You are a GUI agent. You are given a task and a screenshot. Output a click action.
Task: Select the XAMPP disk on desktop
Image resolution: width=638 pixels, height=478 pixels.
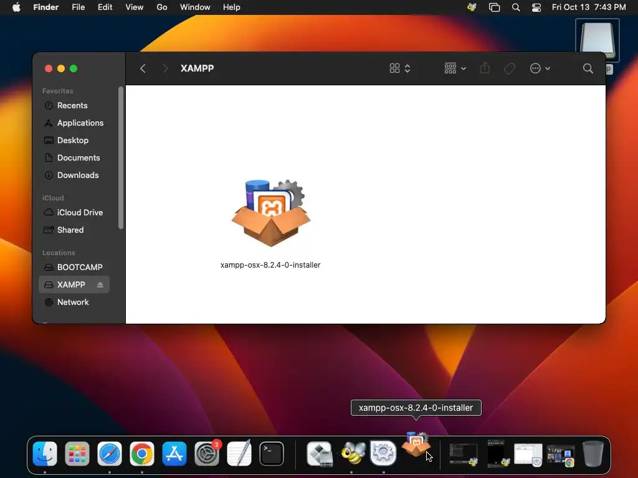(x=598, y=40)
